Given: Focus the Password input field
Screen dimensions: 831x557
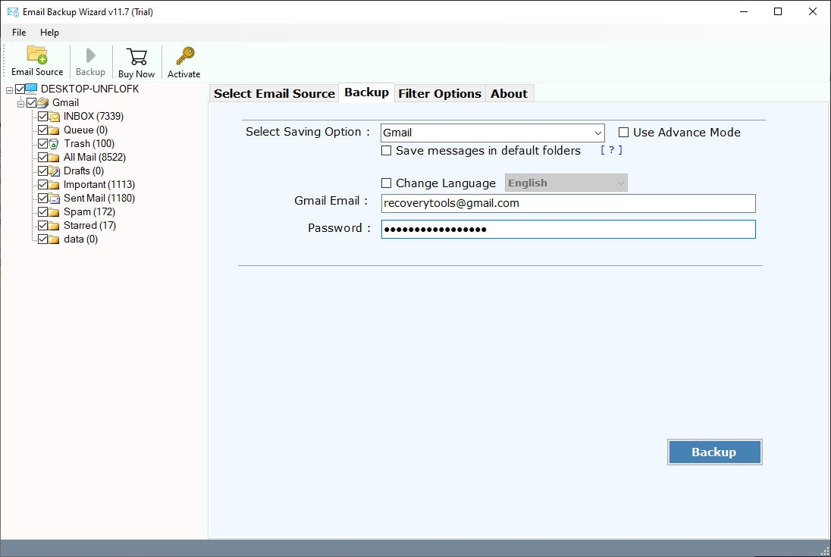Looking at the screenshot, I should coord(568,229).
